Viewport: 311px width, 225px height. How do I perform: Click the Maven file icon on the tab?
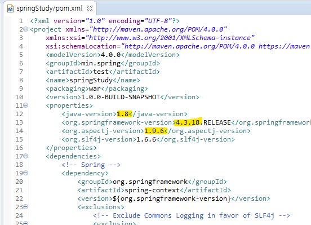(10, 8)
